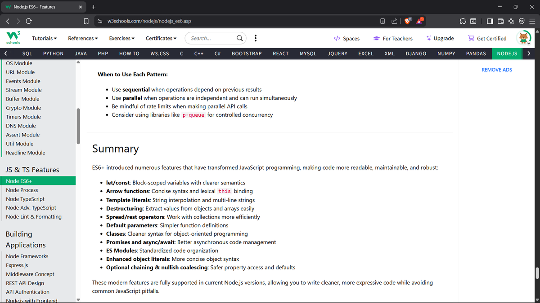Expand the Tutorials dropdown
The image size is (540, 303).
(45, 38)
